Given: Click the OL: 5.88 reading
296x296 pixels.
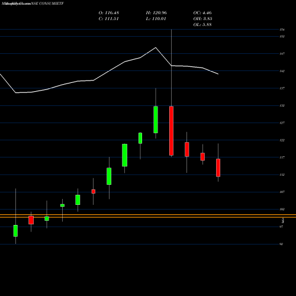Looking at the screenshot, I should [202, 25].
